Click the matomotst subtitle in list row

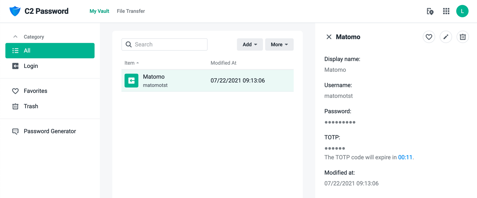(x=155, y=85)
